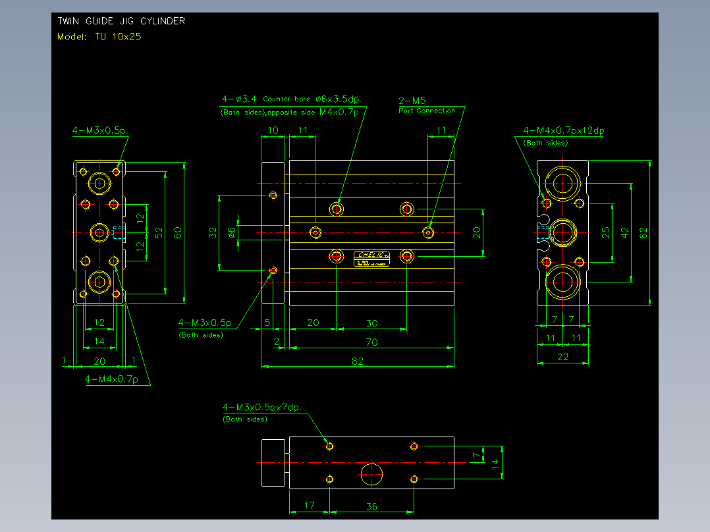This screenshot has height=532, width=710.
Task: Click the offset dimension '17'
Action: coord(310,505)
